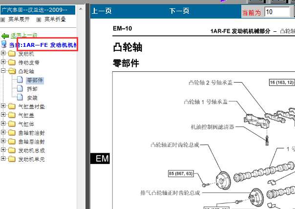The width and height of the screenshot is (295, 209).
Task: Click the sidebar scroll up arrow
Action: point(81,9)
